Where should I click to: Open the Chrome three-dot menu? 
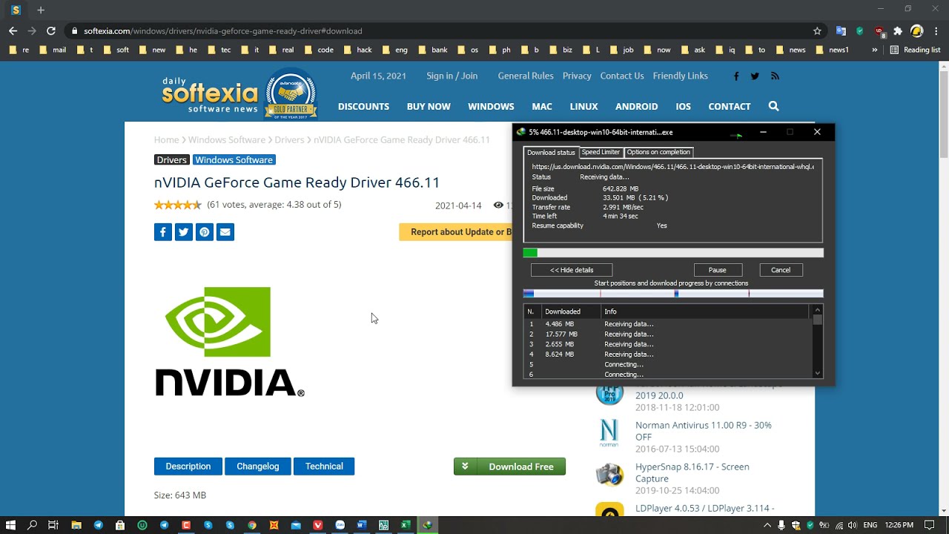tap(937, 31)
